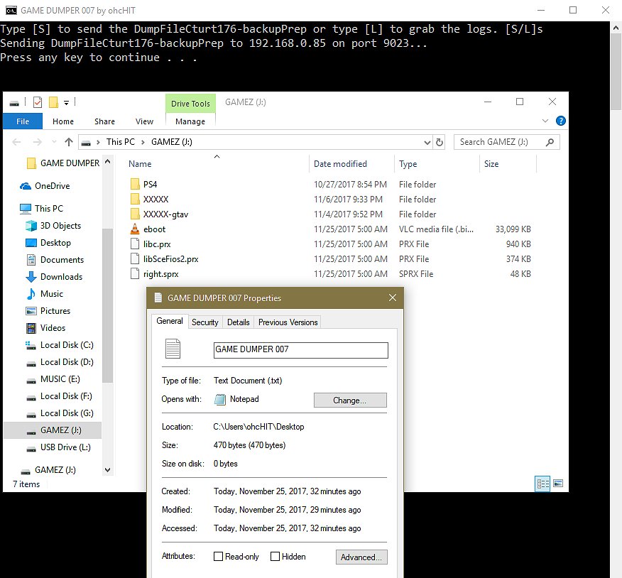Screen dimensions: 622x578
Task: Switch to large thumbnails view icon
Action: click(558, 484)
